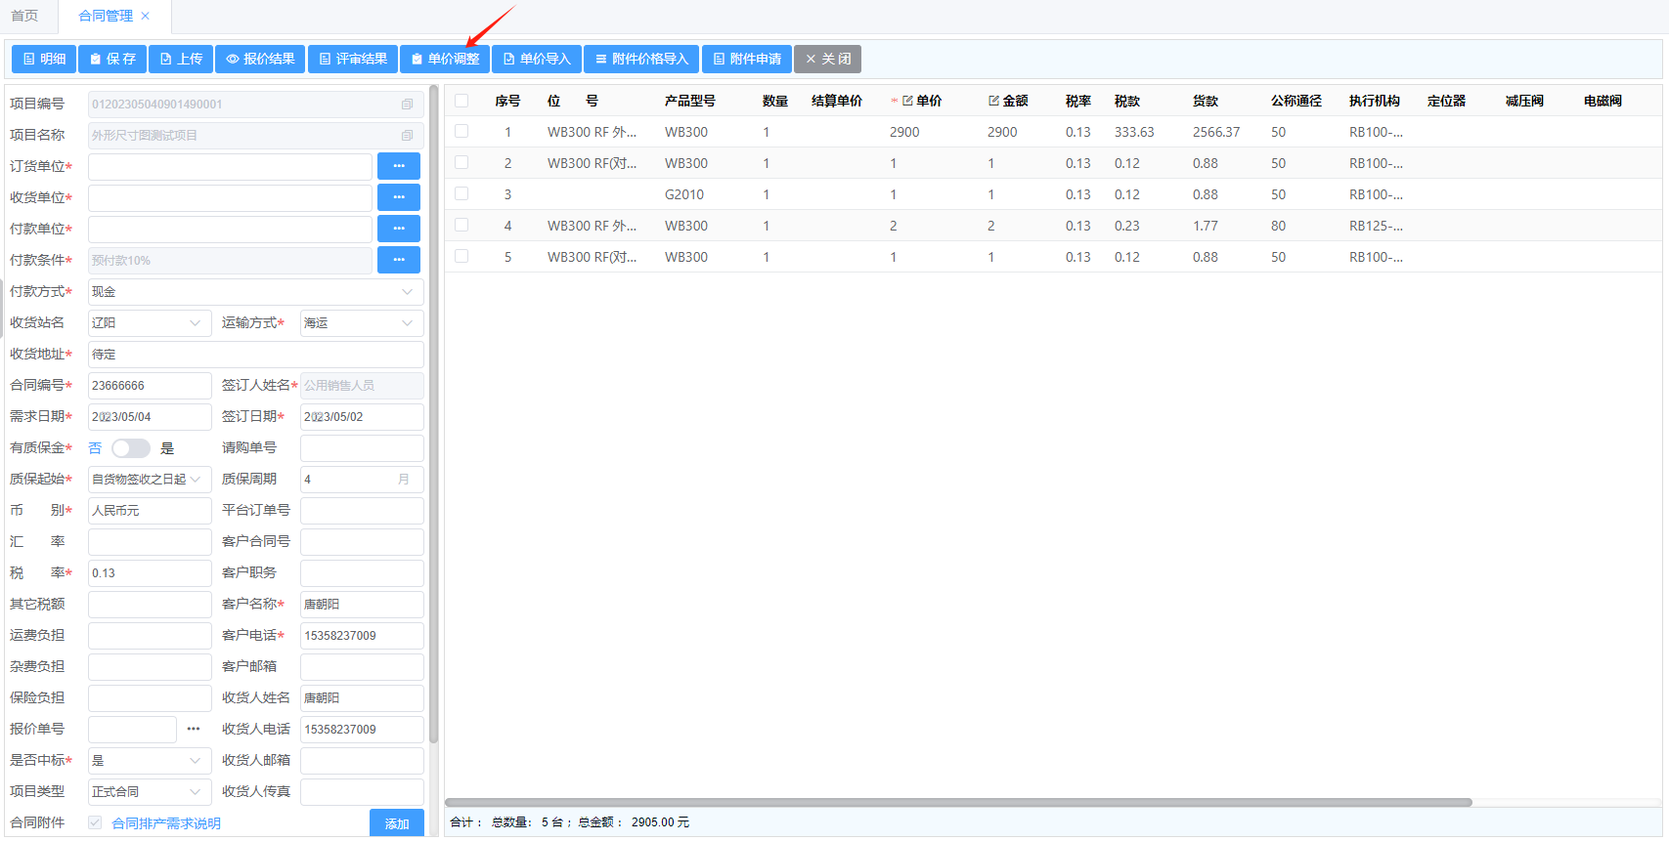Click the 附件价格导入 toolbar button

pos(641,60)
